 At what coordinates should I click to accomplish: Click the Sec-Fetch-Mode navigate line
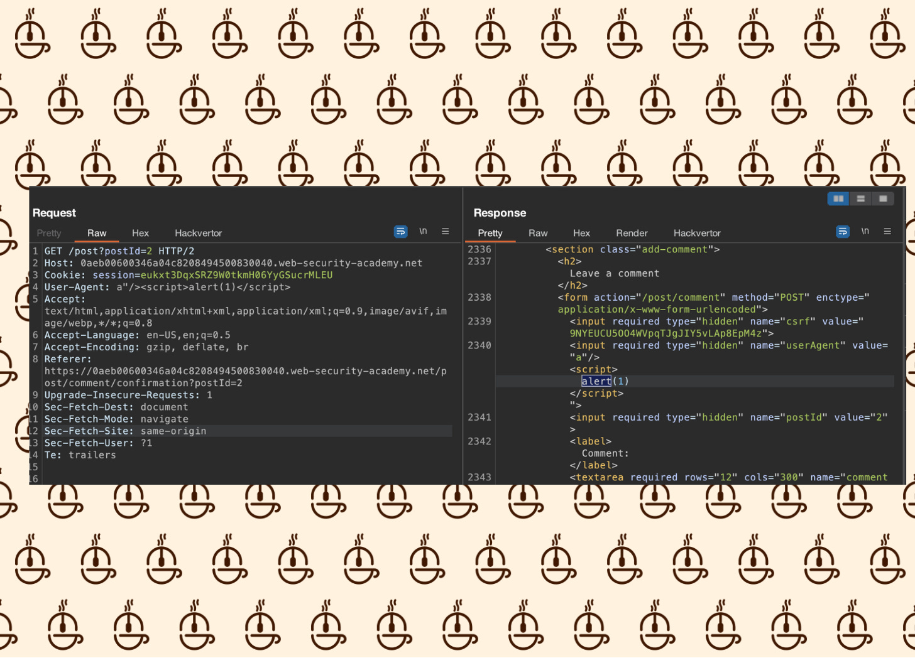[x=116, y=419]
